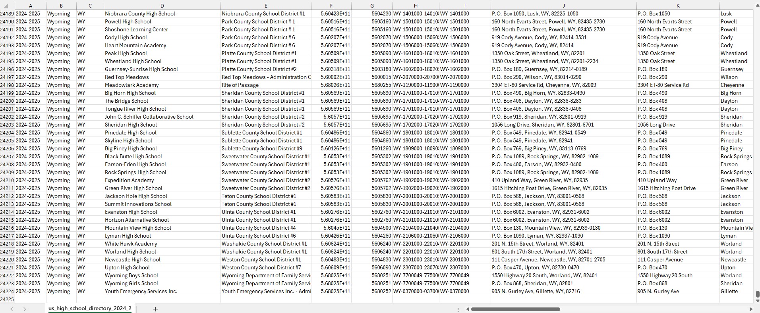Select column F header

[331, 6]
